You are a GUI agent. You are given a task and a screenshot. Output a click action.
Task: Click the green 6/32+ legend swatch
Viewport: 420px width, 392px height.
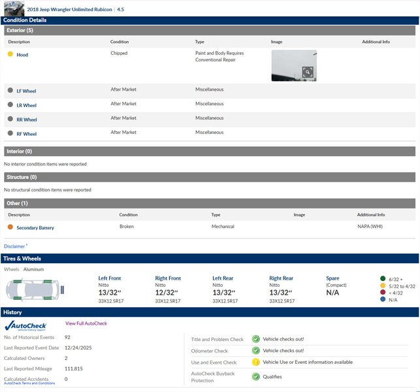pyautogui.click(x=383, y=279)
